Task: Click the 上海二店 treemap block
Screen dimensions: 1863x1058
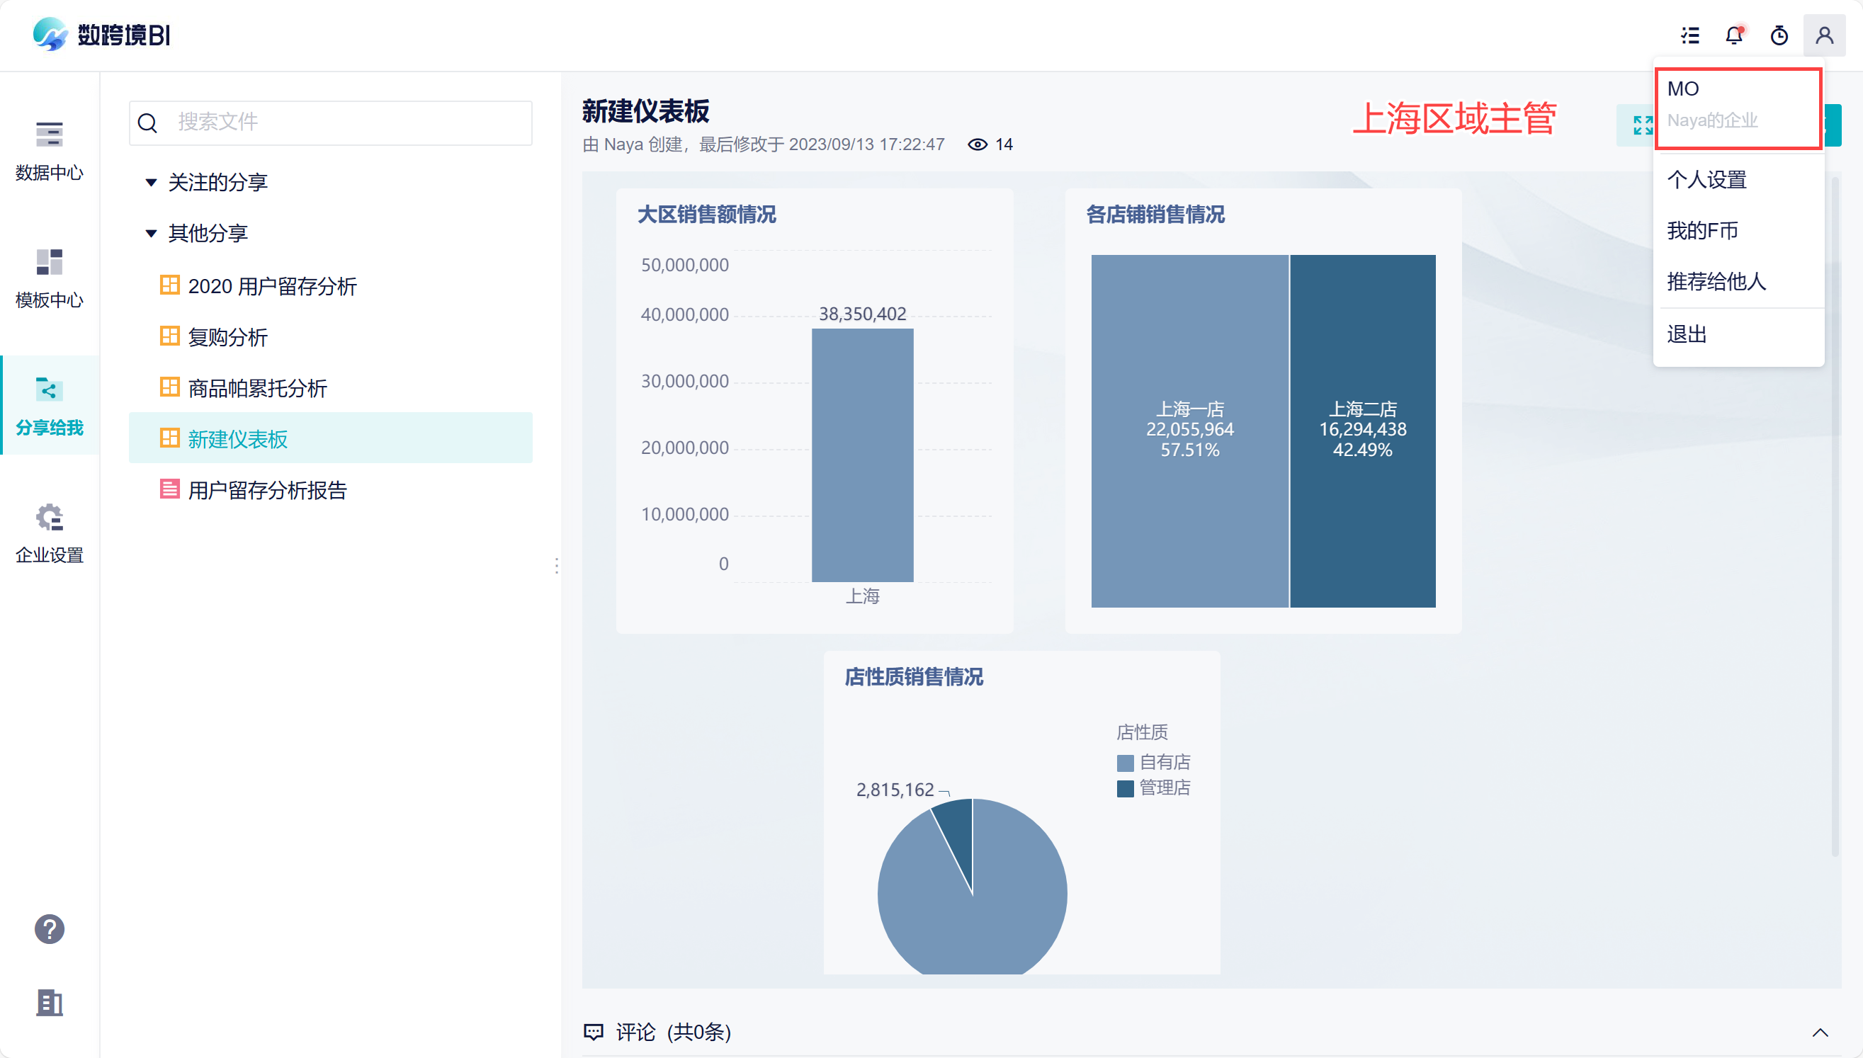Action: [1362, 430]
